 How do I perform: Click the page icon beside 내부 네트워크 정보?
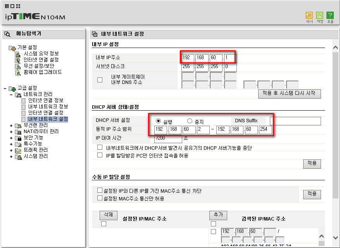pyautogui.click(x=23, y=107)
